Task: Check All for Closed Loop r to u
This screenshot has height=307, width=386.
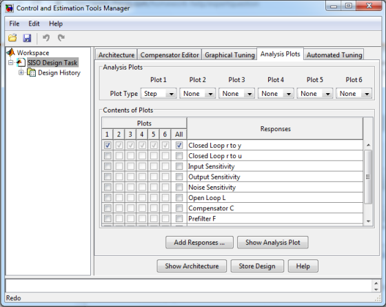Action: pos(179,156)
